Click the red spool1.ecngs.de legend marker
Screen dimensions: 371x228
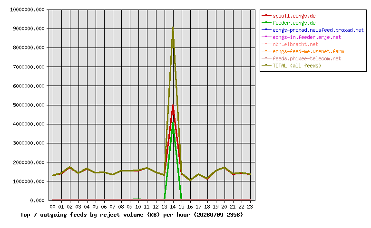[266, 15]
